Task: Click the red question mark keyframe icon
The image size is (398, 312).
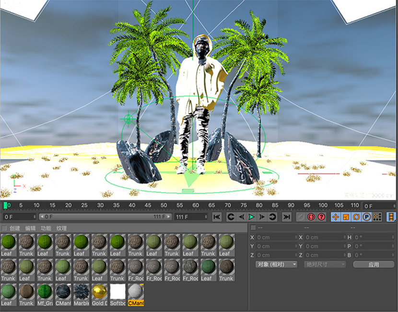Action: coord(321,217)
